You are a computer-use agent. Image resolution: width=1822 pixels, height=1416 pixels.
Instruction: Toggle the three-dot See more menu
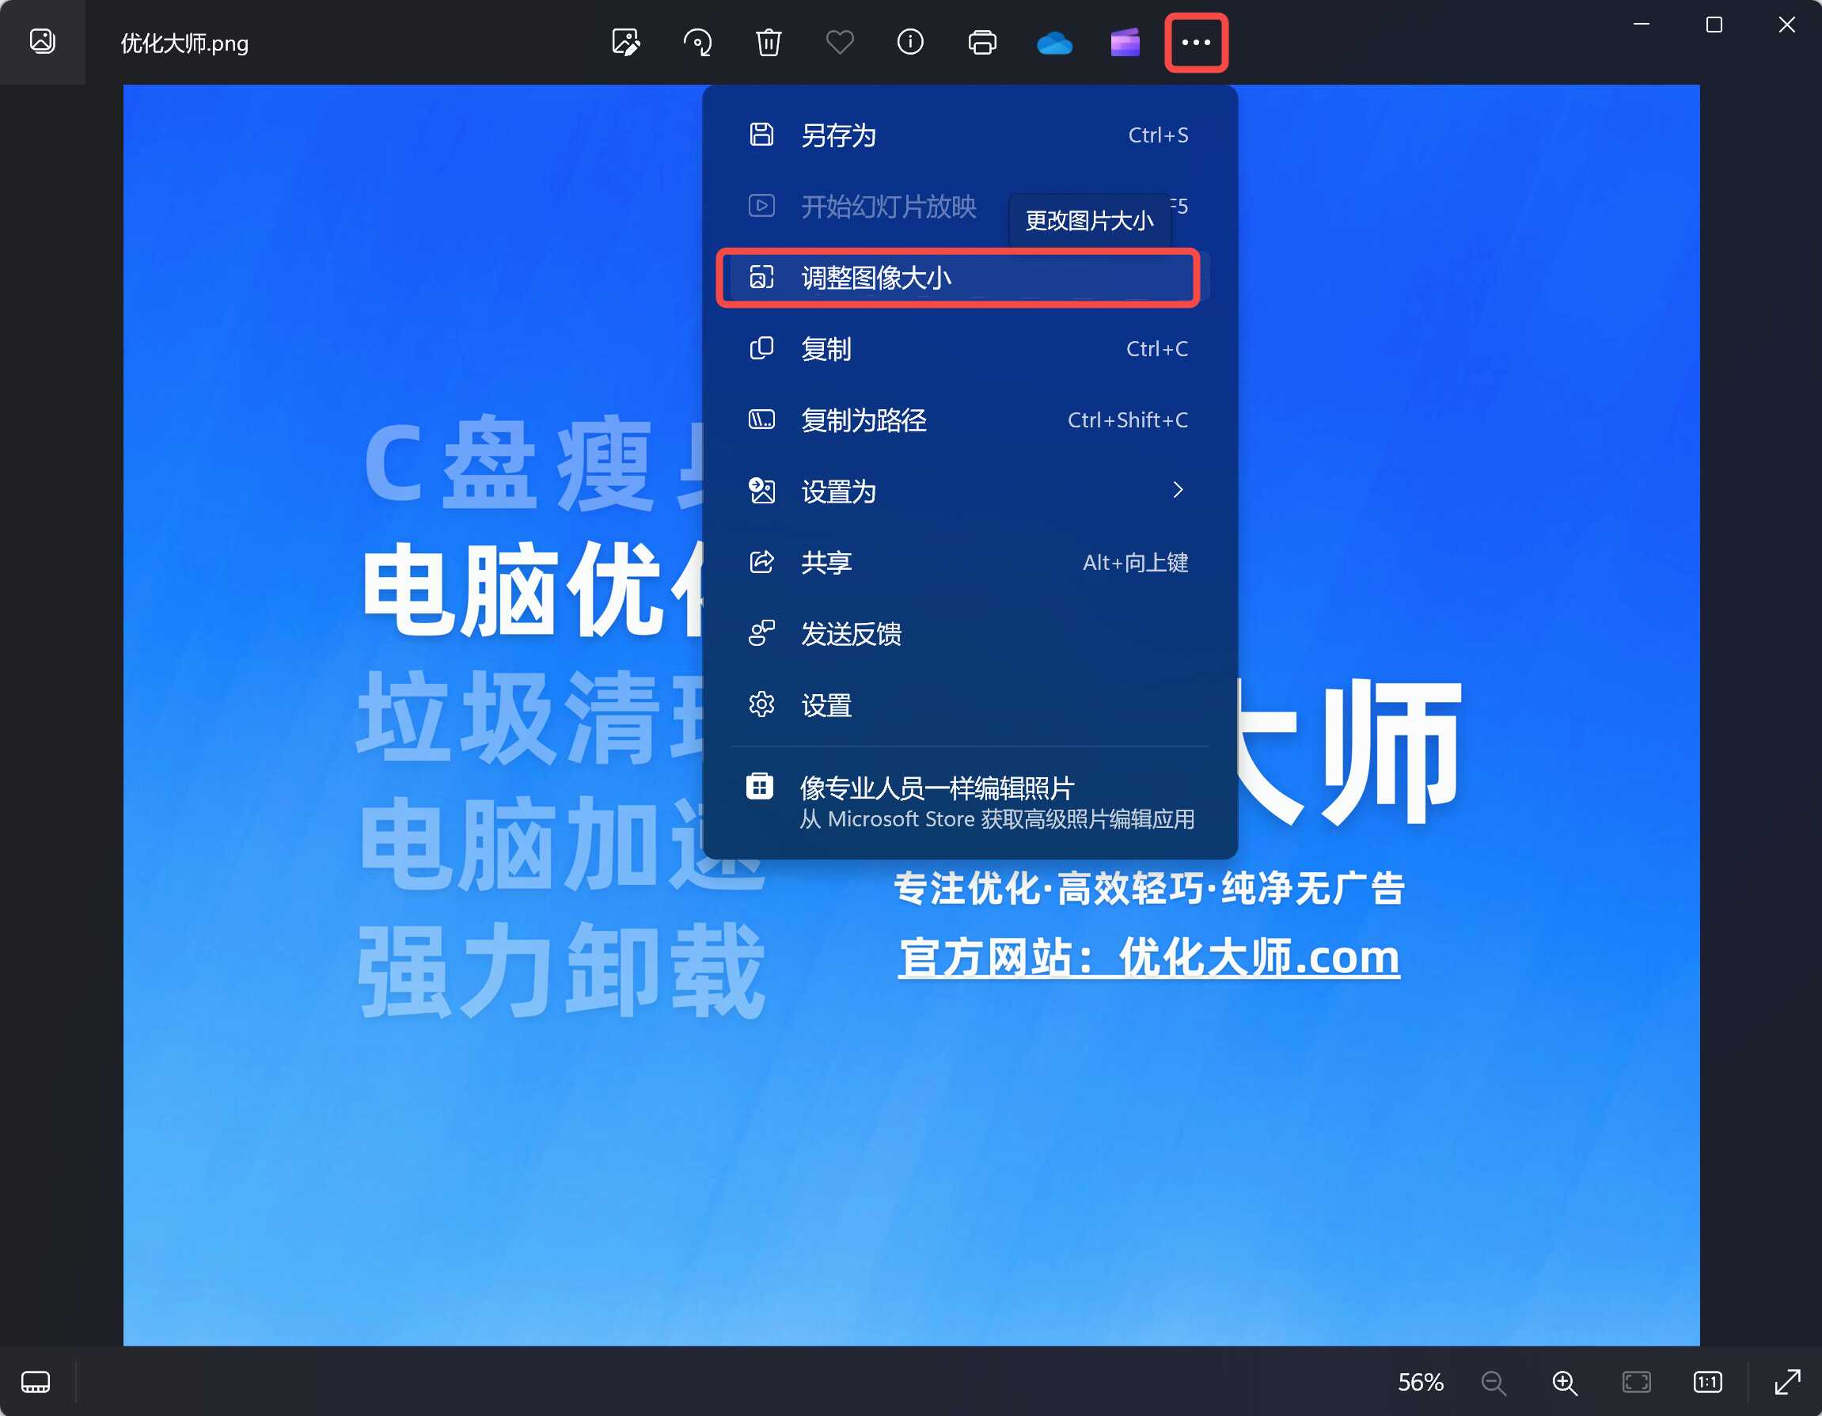(1195, 42)
